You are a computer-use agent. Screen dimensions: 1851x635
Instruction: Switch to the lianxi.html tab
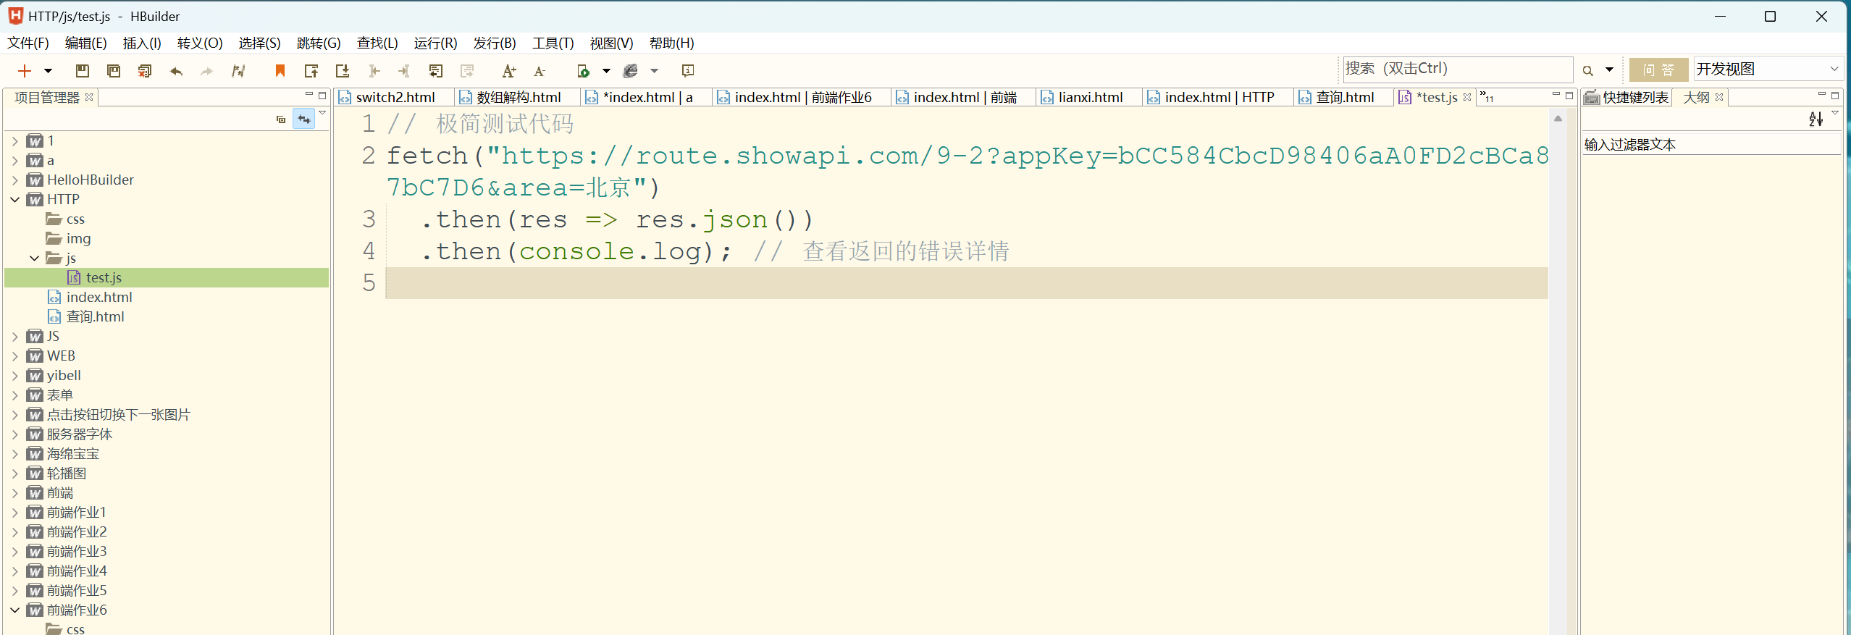[x=1091, y=97]
